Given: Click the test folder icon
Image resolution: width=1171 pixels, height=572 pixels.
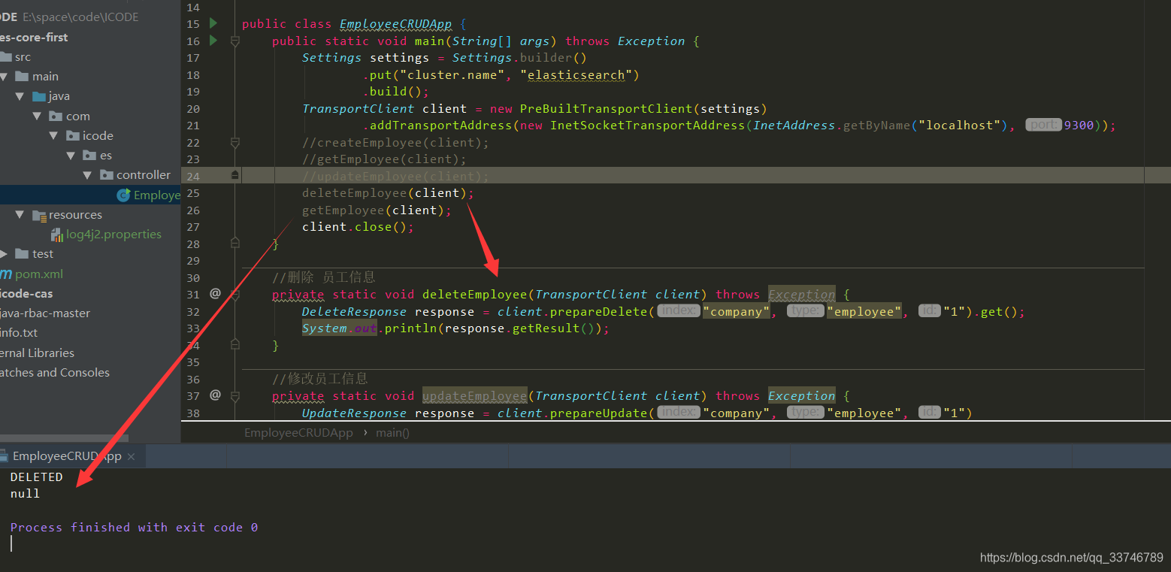Looking at the screenshot, I should pos(23,254).
